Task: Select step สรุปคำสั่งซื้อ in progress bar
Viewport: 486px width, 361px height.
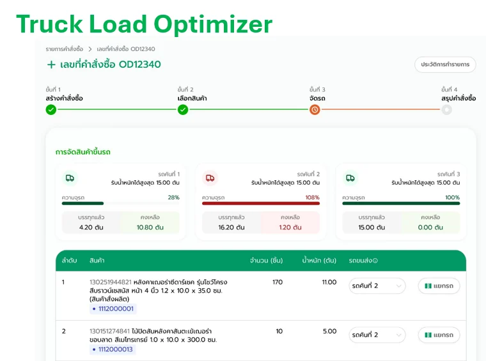Action: pos(459,98)
